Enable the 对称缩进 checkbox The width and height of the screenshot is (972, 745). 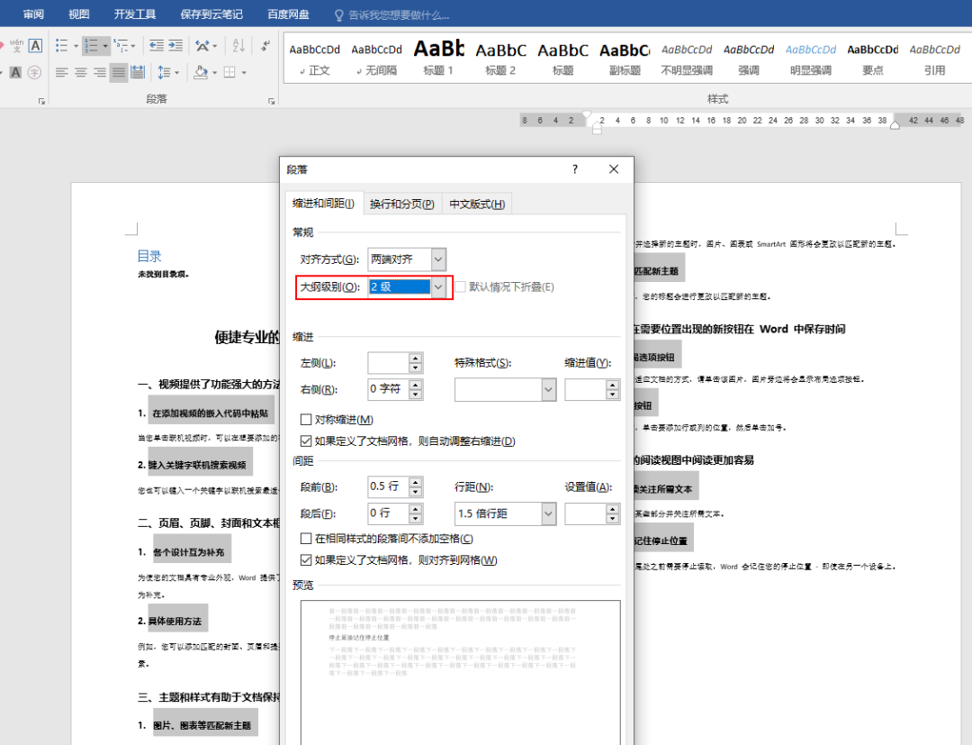pyautogui.click(x=307, y=420)
